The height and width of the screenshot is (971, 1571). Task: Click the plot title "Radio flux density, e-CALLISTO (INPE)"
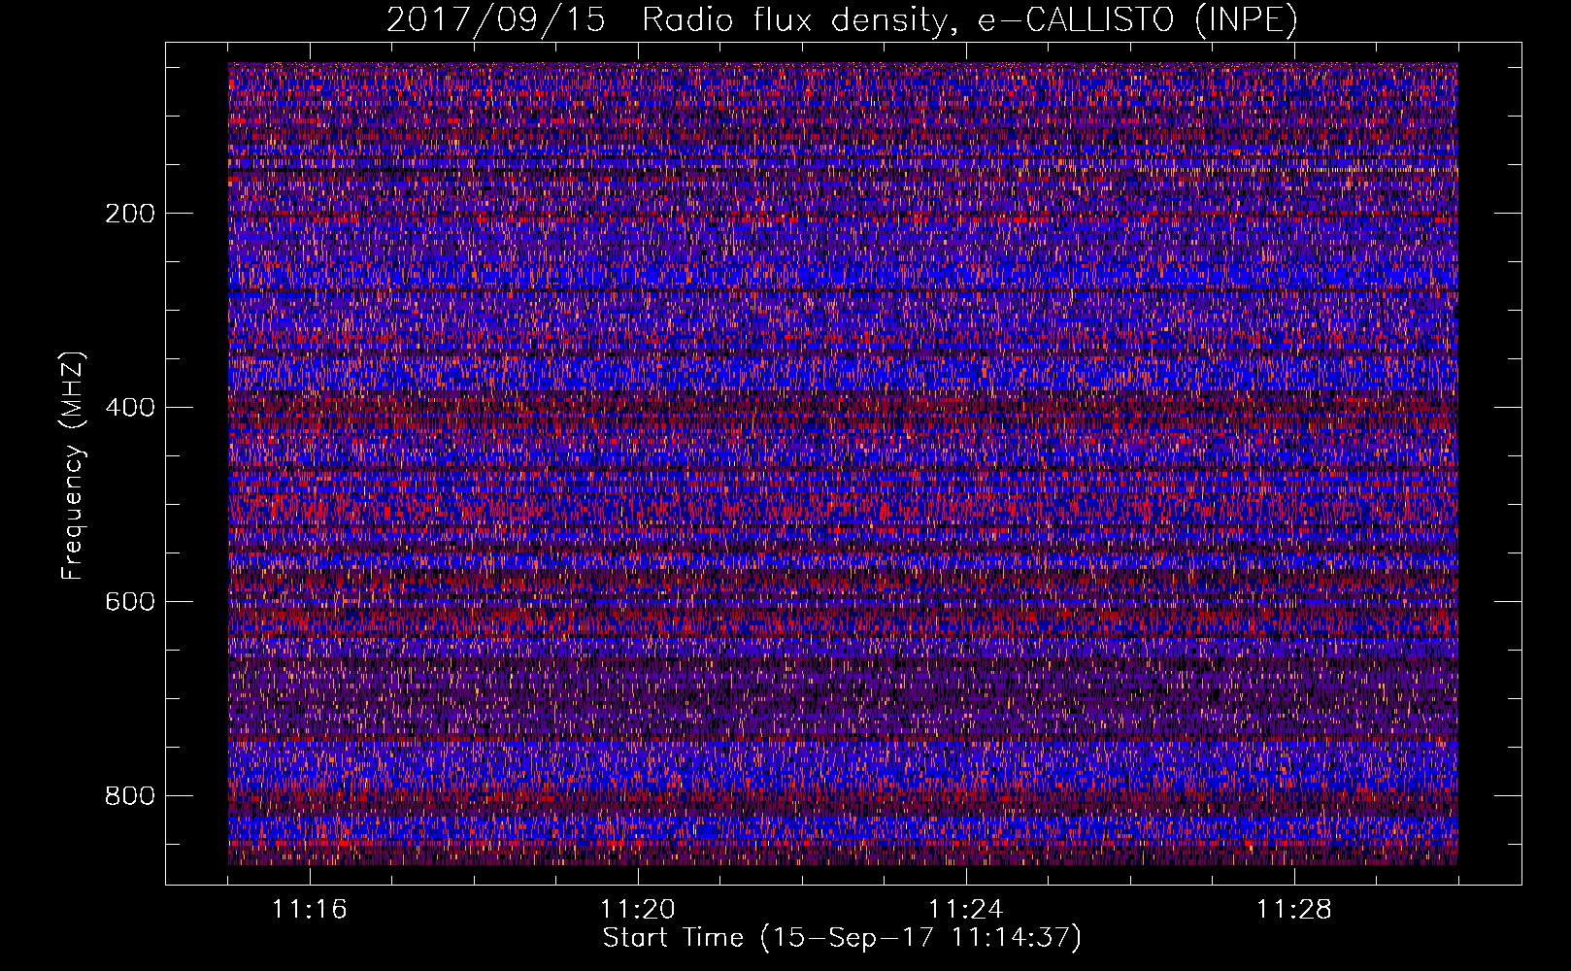point(969,20)
